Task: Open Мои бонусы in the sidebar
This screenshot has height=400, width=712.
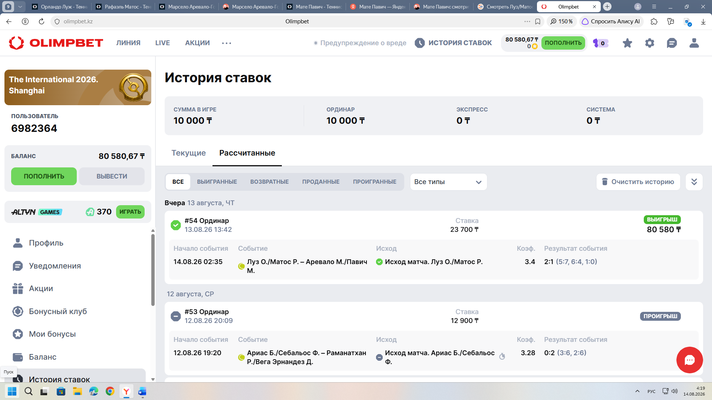Action: click(x=52, y=334)
